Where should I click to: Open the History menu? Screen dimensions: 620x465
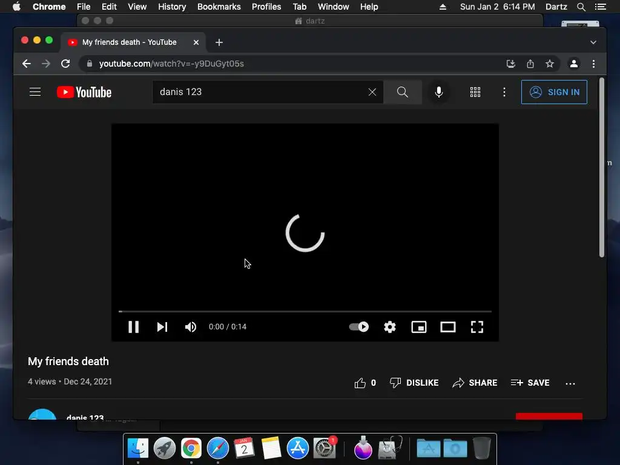172,7
